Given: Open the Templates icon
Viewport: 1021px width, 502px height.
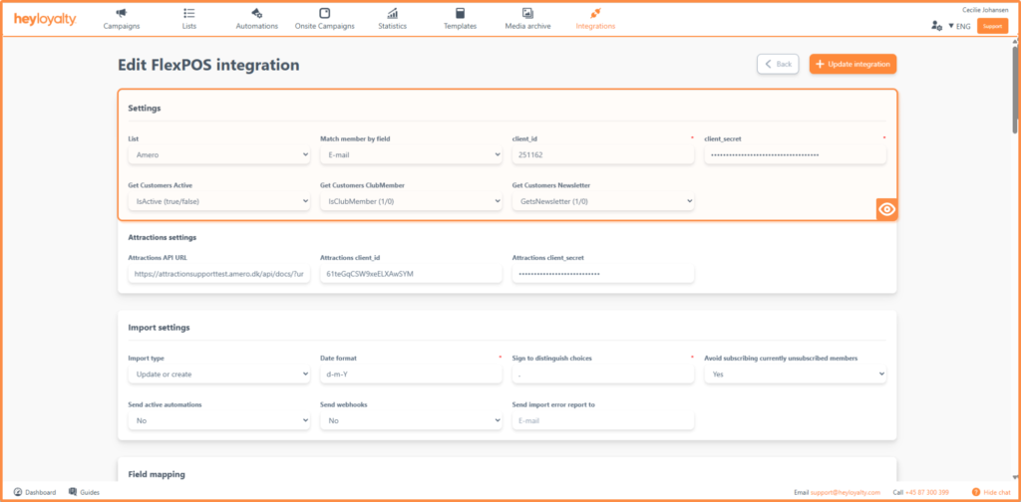Looking at the screenshot, I should [460, 13].
